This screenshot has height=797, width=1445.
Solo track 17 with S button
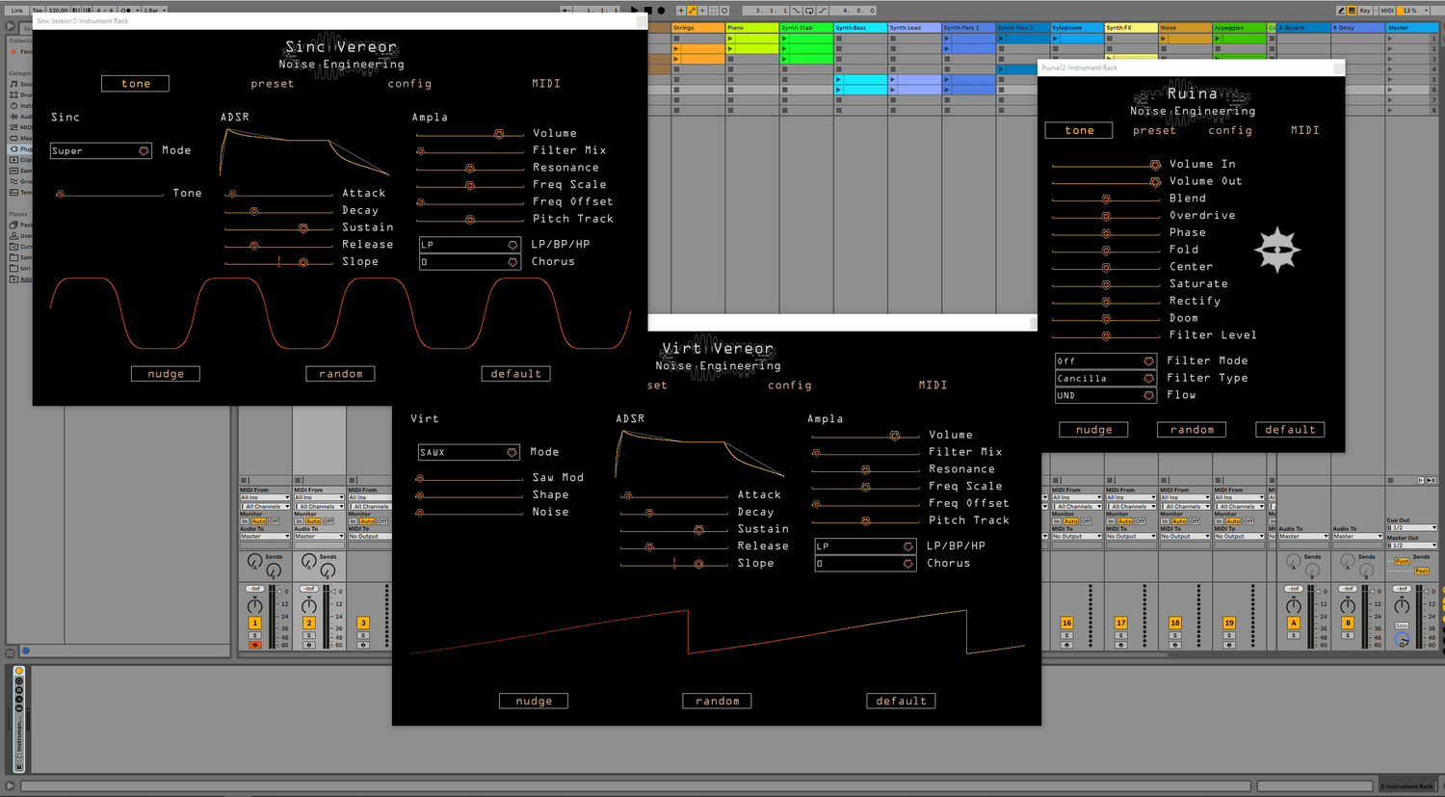1121,635
